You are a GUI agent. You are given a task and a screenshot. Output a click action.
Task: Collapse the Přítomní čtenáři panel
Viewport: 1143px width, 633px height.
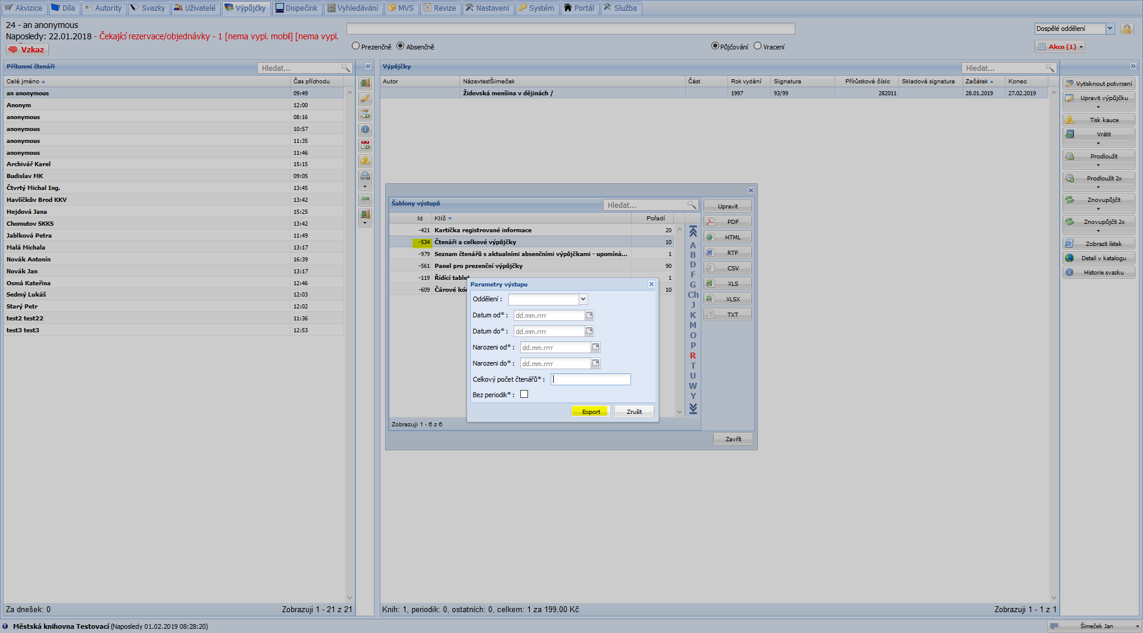click(x=368, y=67)
